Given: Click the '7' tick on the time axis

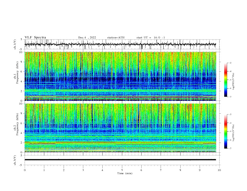Looking at the screenshot, I should (161, 170).
